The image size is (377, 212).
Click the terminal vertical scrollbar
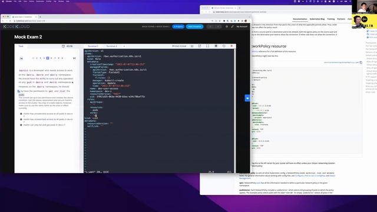click(234, 111)
